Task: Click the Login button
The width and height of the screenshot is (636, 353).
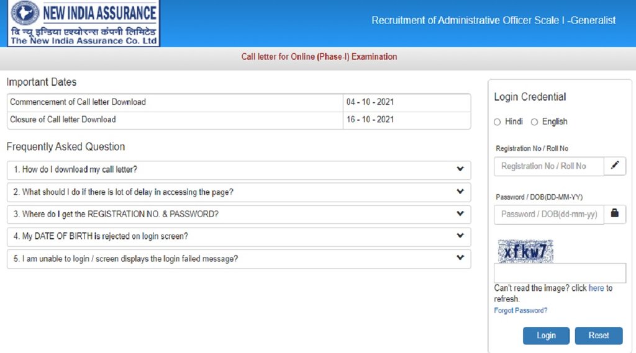Action: (546, 336)
